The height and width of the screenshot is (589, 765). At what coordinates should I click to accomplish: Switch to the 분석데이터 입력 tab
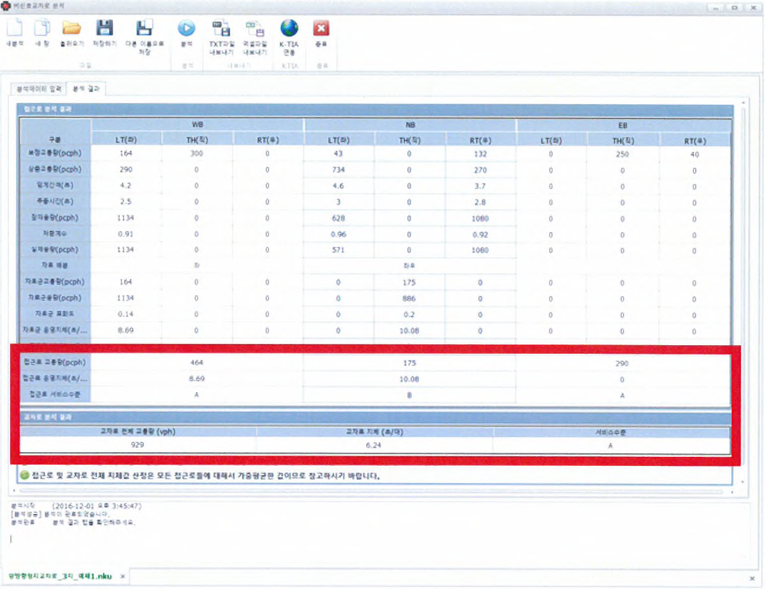(38, 89)
